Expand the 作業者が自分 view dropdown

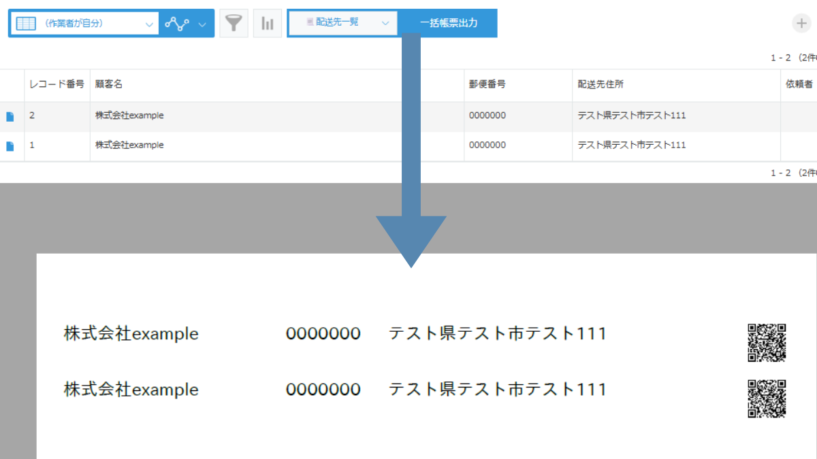click(x=150, y=24)
